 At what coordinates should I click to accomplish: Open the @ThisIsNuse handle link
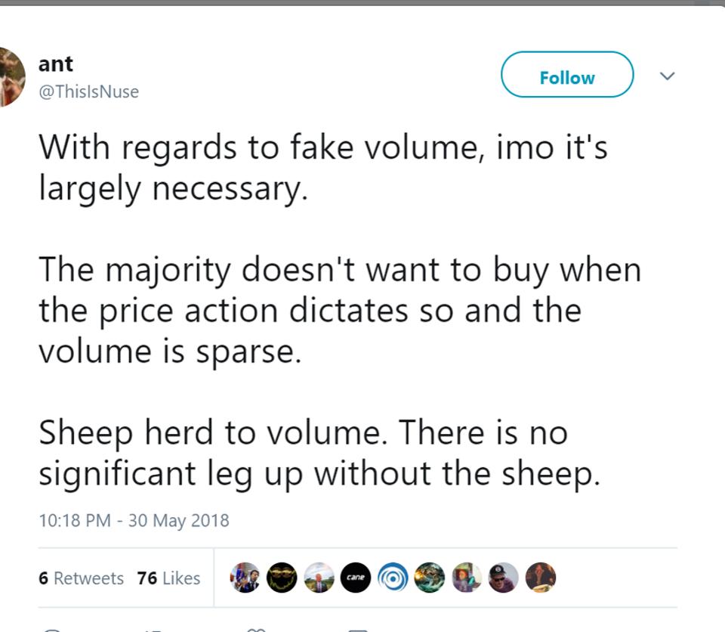click(x=88, y=91)
